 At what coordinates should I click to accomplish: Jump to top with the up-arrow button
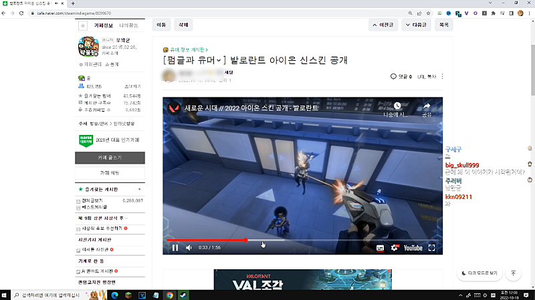(x=514, y=273)
